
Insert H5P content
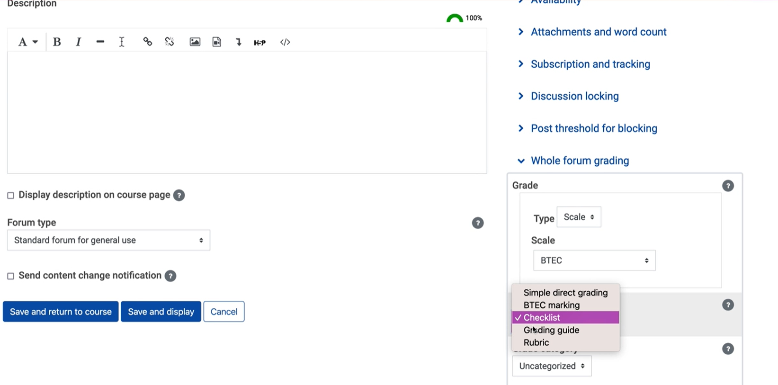tap(260, 42)
